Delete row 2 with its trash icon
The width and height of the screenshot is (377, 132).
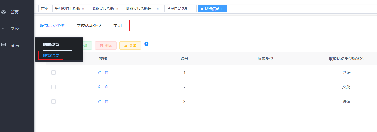click(x=107, y=87)
